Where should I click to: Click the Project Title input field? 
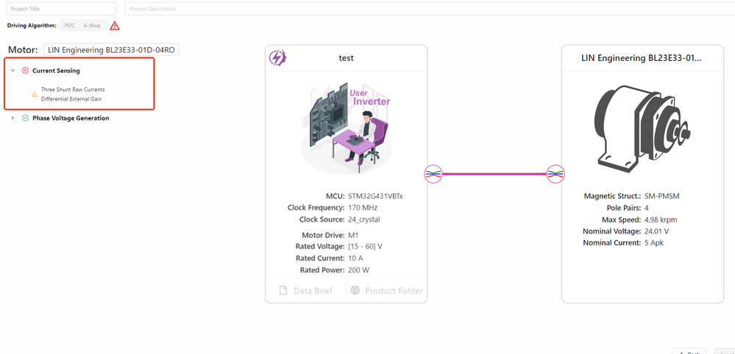(x=61, y=9)
